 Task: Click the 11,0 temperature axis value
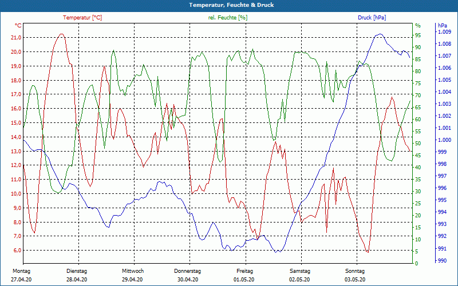tap(16, 180)
